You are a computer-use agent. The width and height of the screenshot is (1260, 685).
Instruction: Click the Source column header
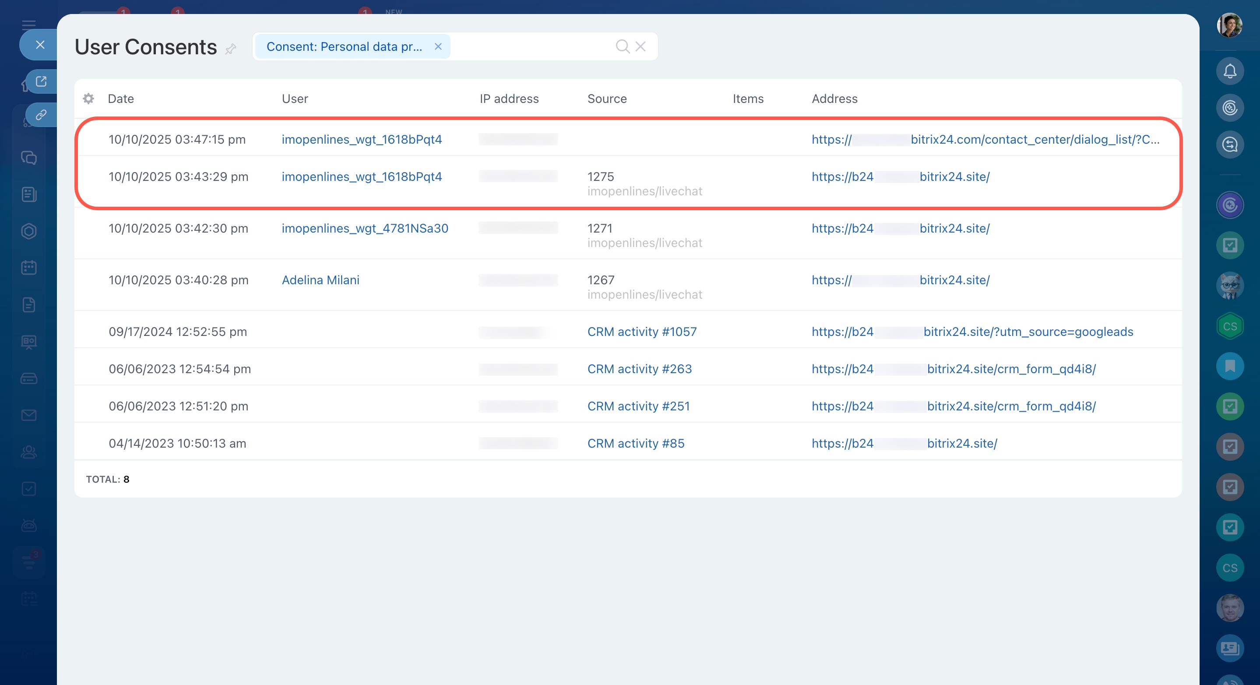click(606, 99)
